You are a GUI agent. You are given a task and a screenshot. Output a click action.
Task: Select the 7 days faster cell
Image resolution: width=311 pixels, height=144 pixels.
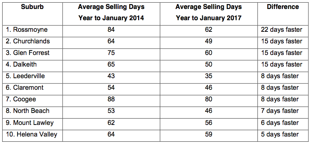click(x=280, y=111)
